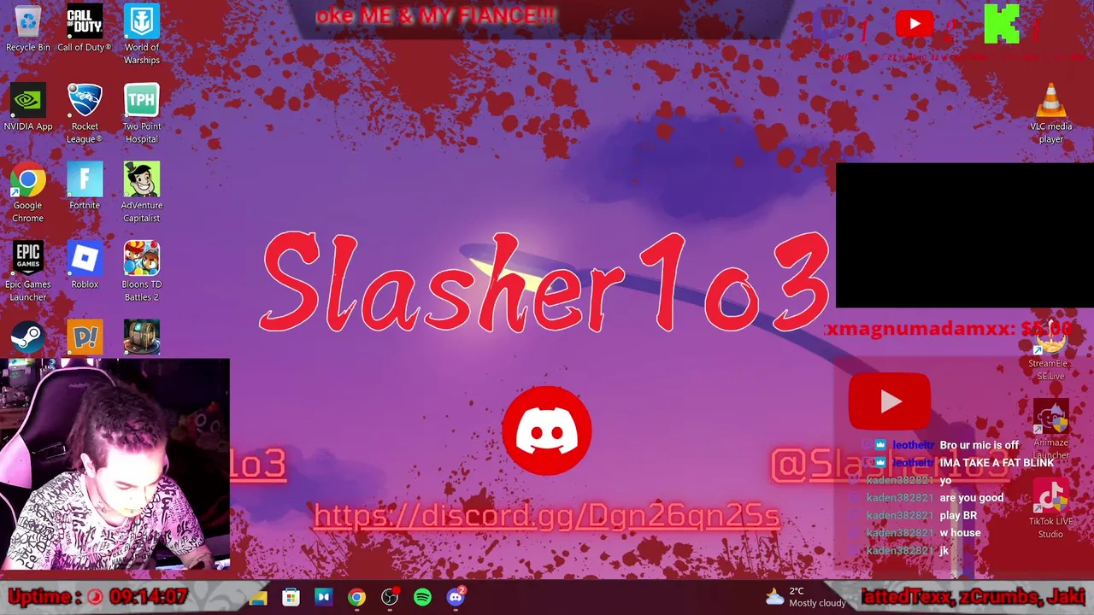Open the NVIDIA App shortcut
Image resolution: width=1094 pixels, height=615 pixels.
pos(27,108)
